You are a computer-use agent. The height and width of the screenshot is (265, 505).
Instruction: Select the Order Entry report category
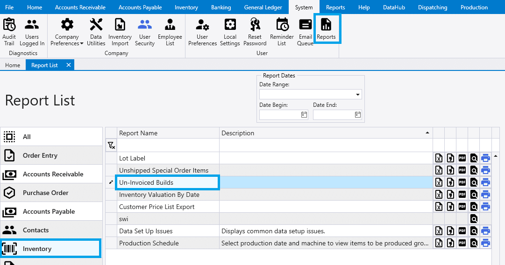click(x=51, y=156)
